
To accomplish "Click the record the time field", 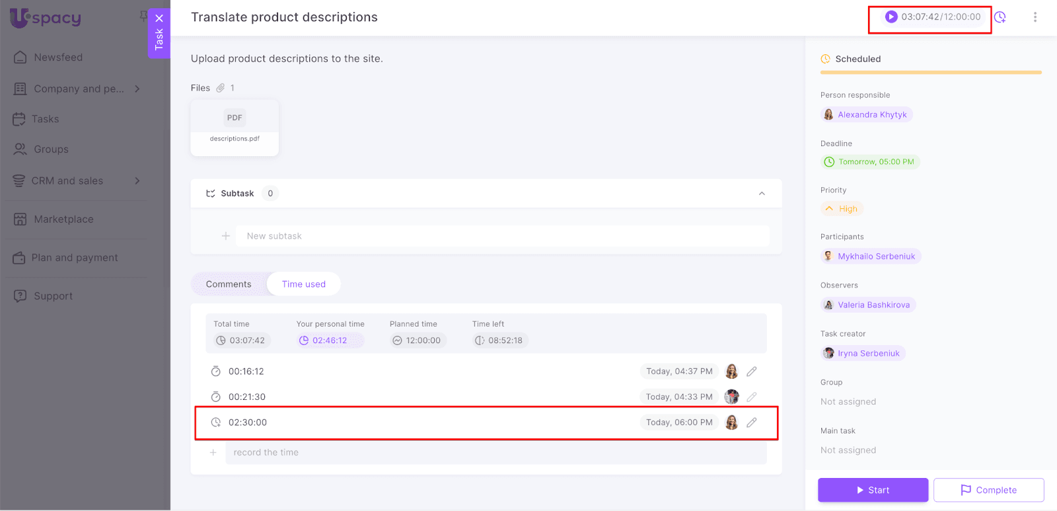I will click(x=495, y=453).
